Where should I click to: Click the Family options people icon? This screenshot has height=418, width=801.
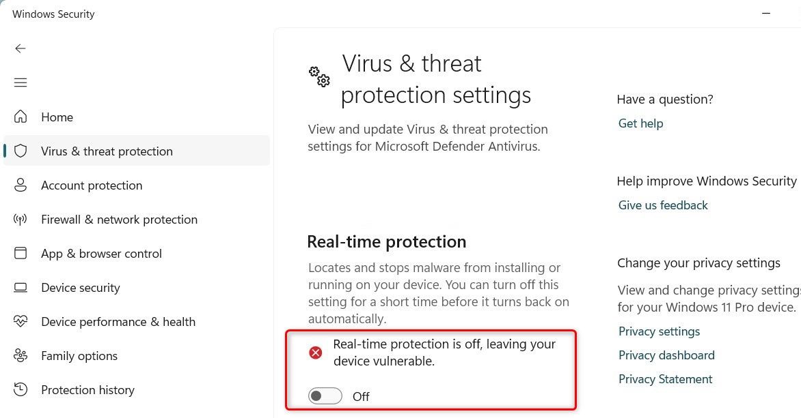[21, 356]
